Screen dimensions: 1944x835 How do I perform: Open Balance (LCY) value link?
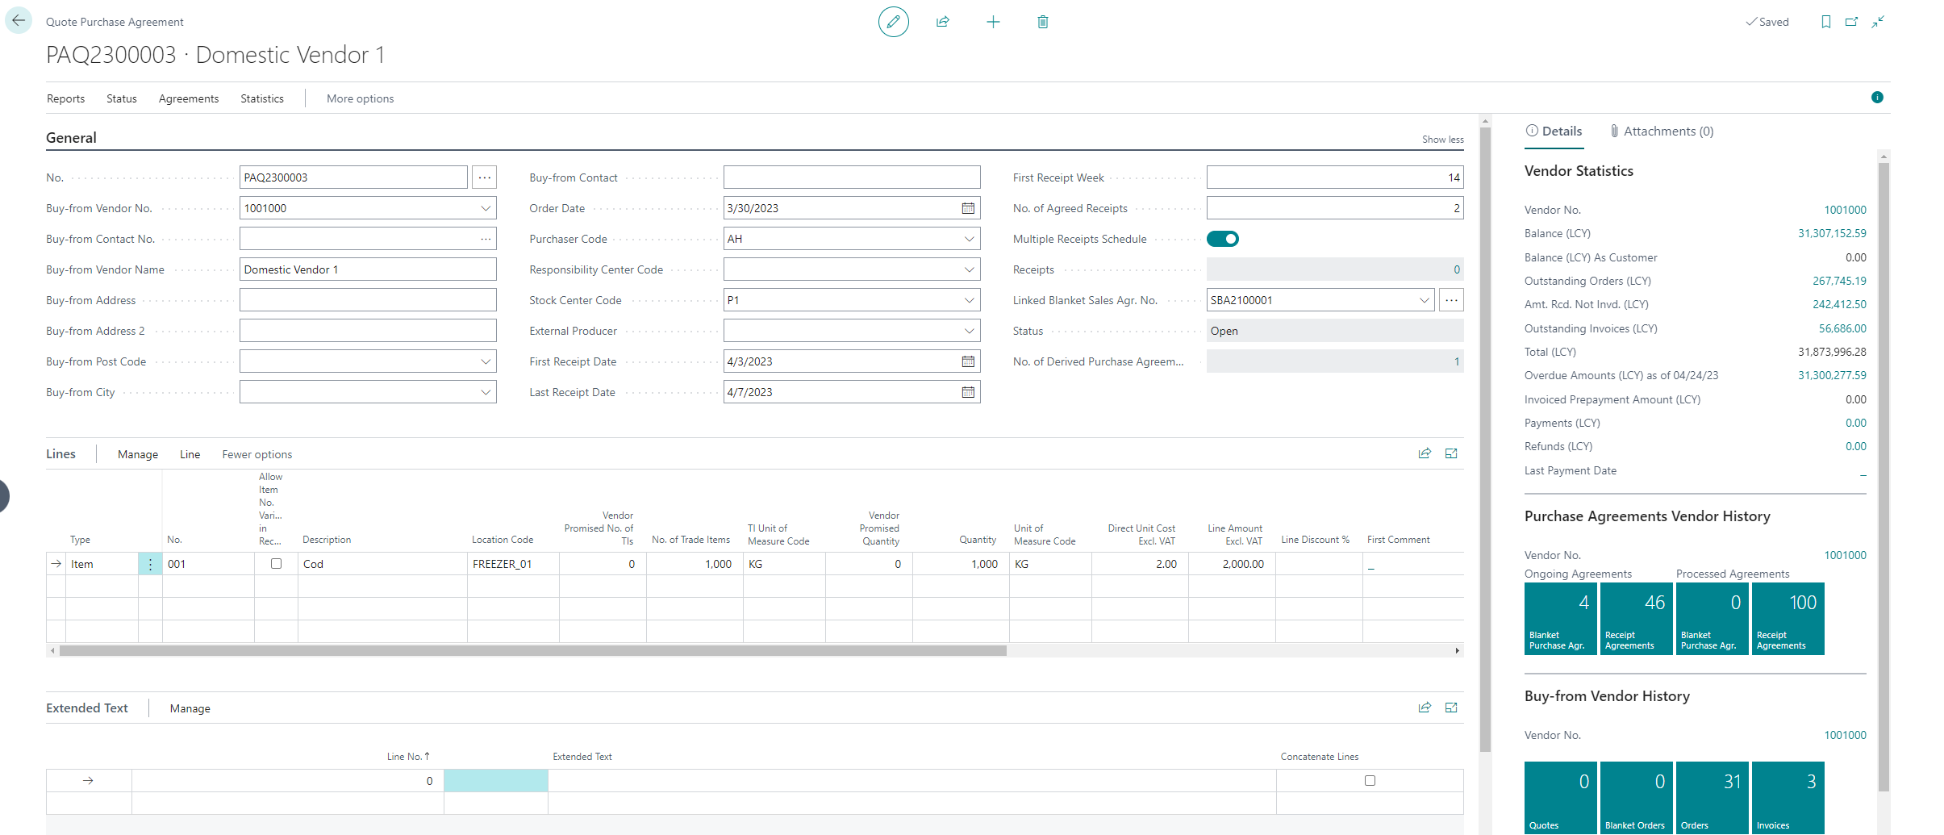[1831, 233]
